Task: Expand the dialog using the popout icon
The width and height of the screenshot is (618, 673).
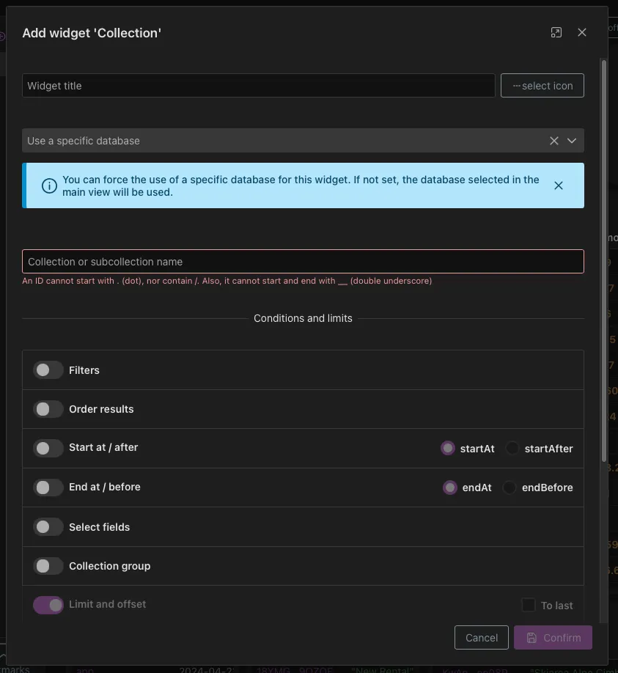Action: (x=556, y=32)
